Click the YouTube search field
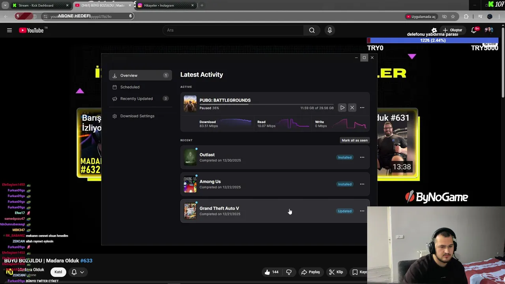This screenshot has height=284, width=505. (233, 30)
